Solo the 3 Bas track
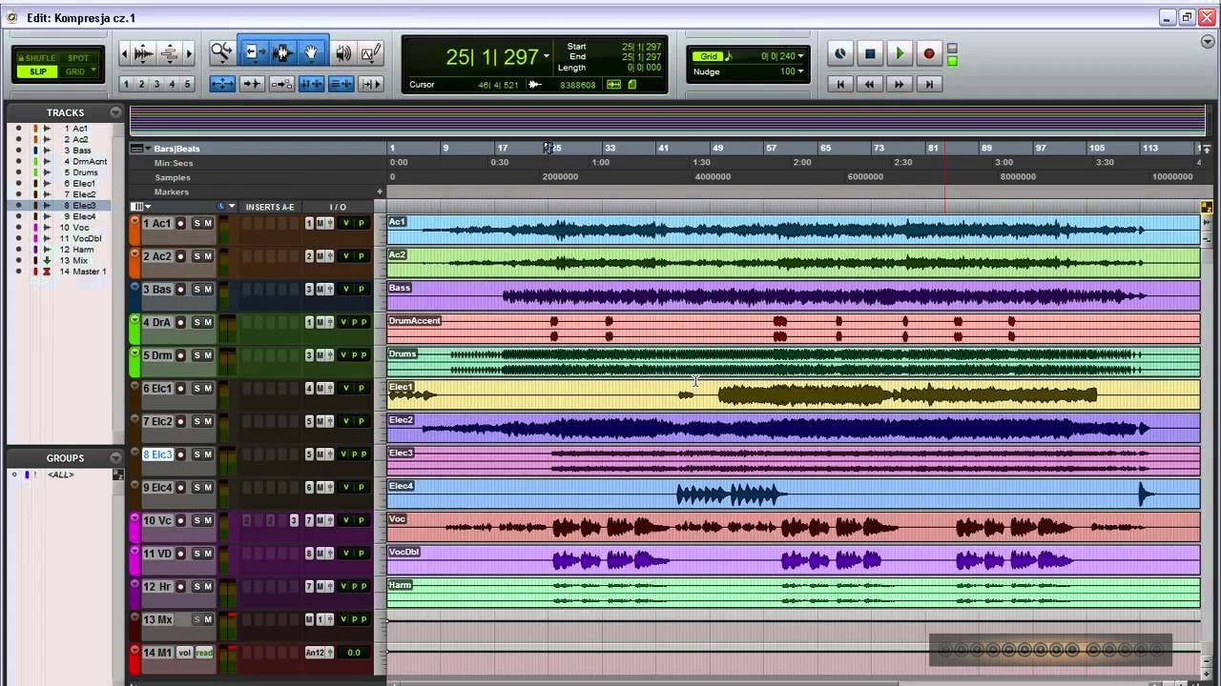 (x=197, y=290)
